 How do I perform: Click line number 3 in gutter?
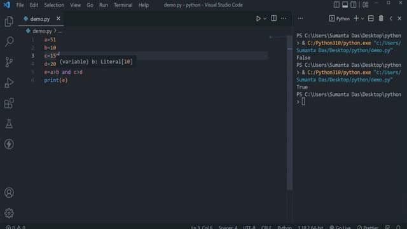point(32,56)
